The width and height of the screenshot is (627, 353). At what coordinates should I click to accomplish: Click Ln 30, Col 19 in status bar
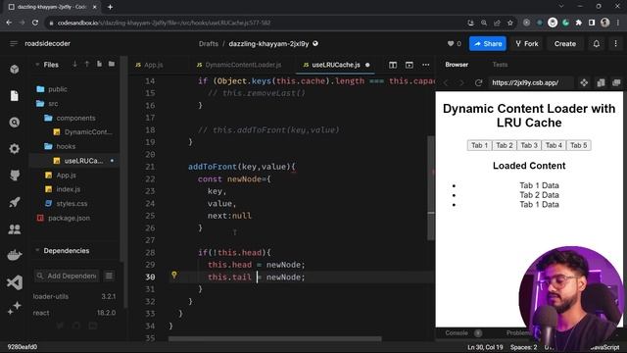tap(485, 347)
